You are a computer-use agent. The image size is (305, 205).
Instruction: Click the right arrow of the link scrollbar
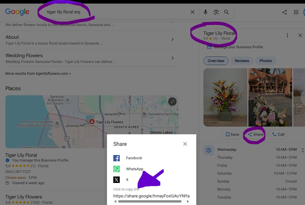[x=188, y=201]
